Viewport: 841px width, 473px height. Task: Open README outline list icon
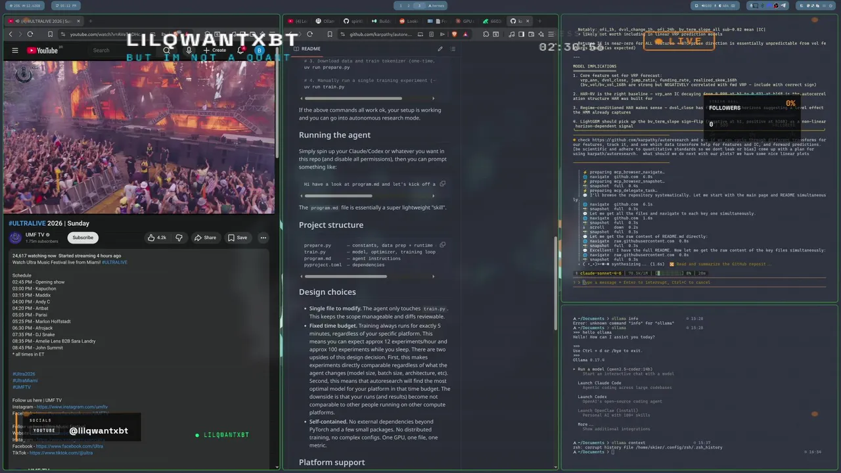point(453,49)
